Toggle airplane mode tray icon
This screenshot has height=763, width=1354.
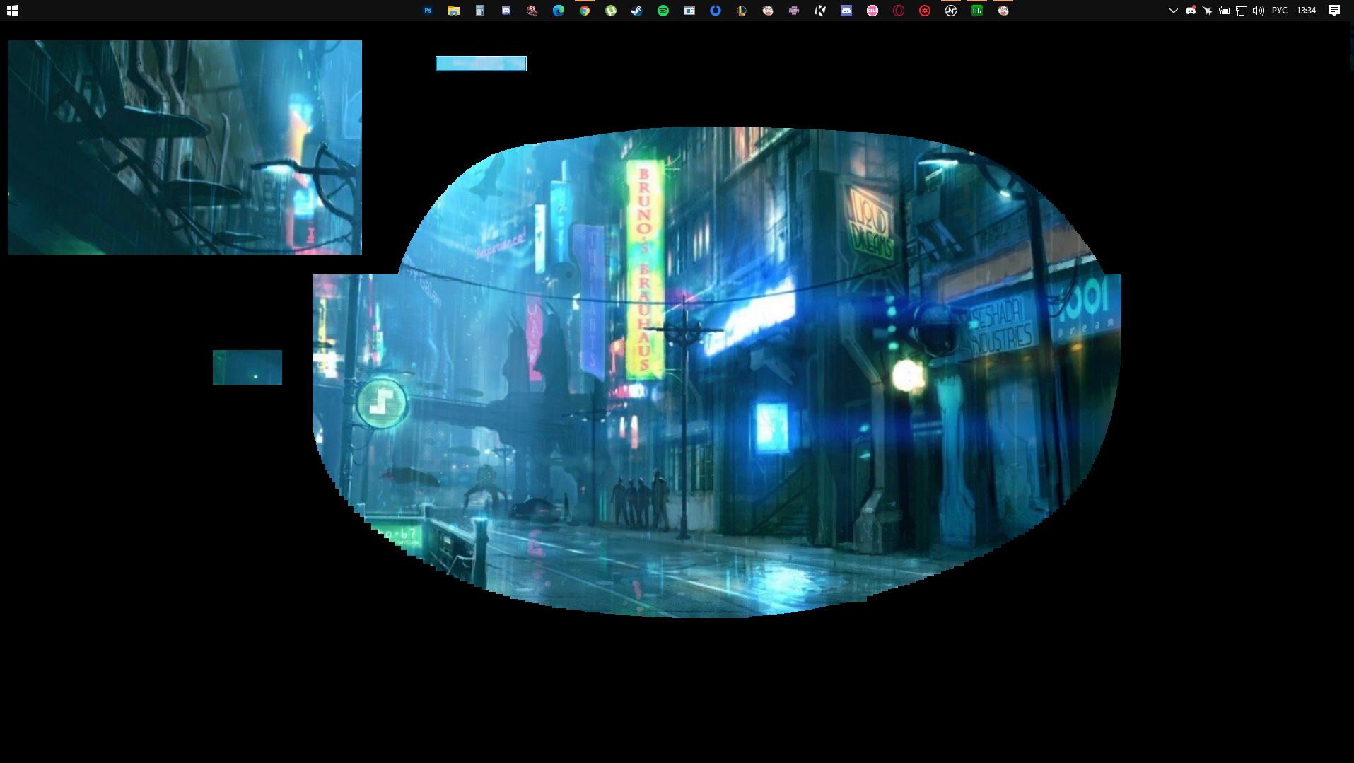(1208, 11)
